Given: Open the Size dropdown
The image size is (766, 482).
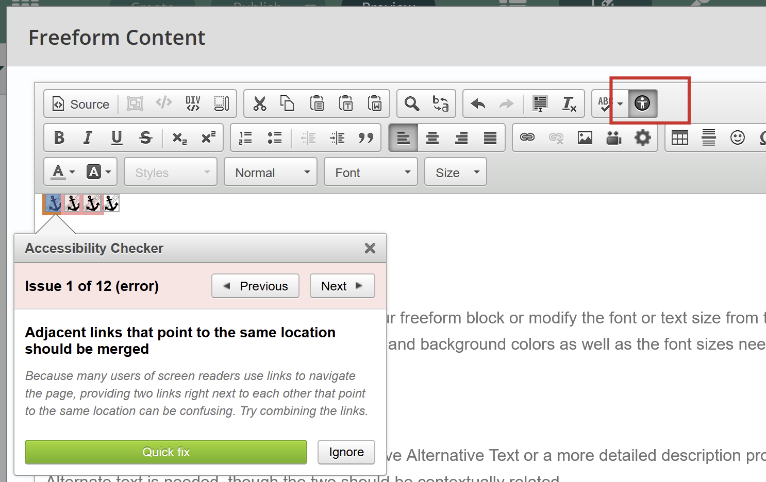Looking at the screenshot, I should pyautogui.click(x=456, y=172).
